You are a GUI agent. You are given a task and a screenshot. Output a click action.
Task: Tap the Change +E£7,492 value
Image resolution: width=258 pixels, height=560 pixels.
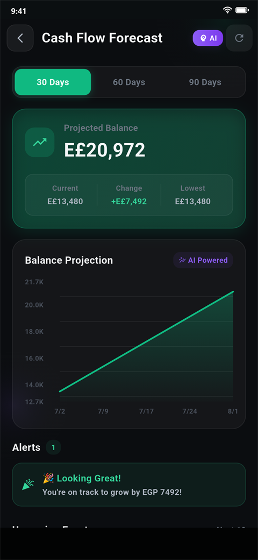(x=129, y=201)
